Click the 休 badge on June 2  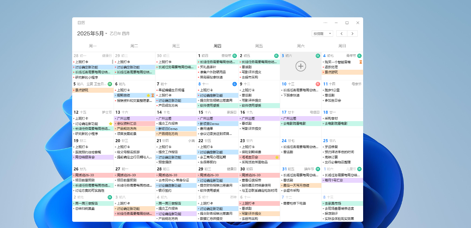[x=110, y=197]
